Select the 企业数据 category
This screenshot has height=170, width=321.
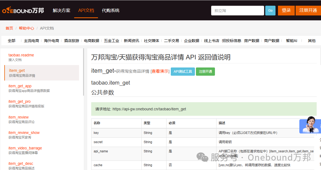pos(192,41)
